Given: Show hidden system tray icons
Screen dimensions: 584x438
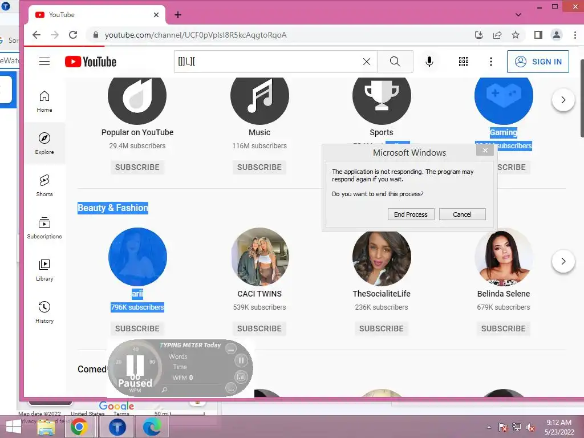Looking at the screenshot, I should click(489, 427).
